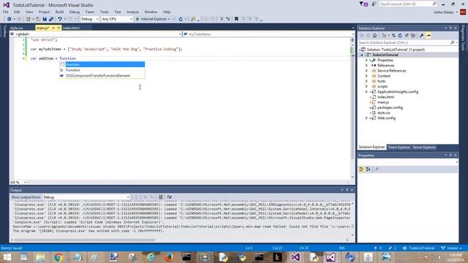Click Refresh icon in Solution Explorer toolbar
This screenshot has height=263, width=468.
pos(400,36)
